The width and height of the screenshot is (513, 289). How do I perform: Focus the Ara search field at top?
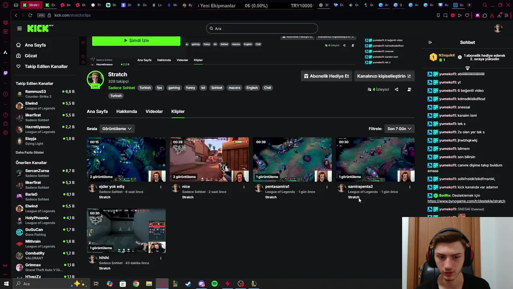[262, 28]
